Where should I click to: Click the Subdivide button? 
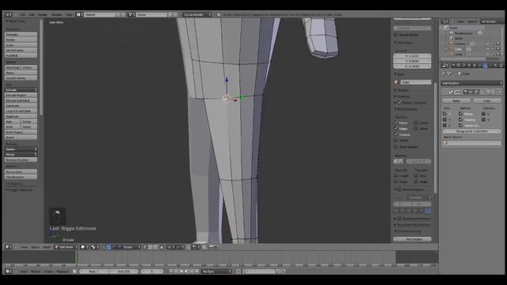click(x=21, y=105)
